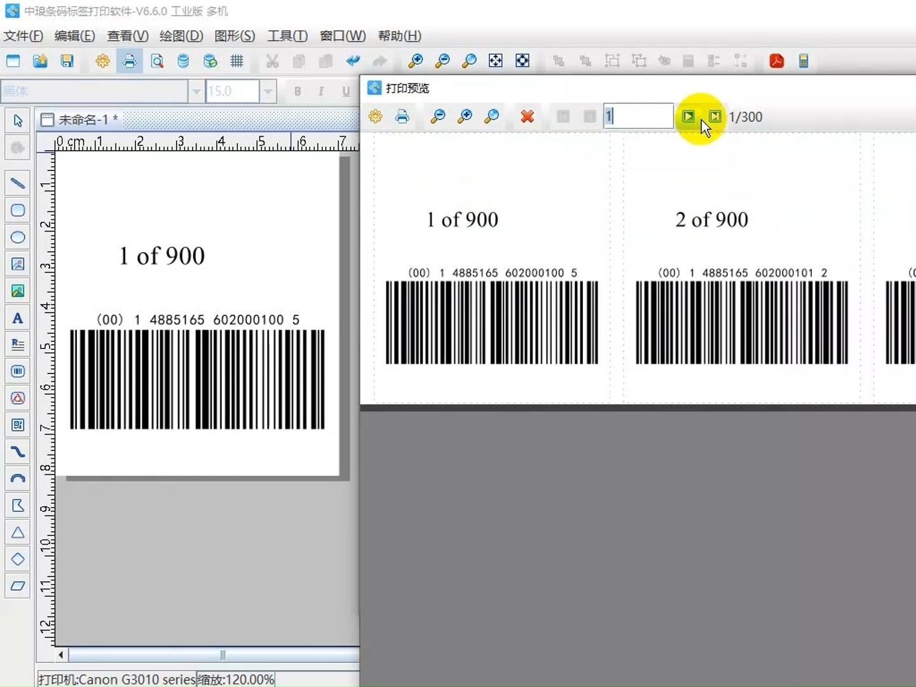Click the "2 of 900" preview label

(x=711, y=219)
